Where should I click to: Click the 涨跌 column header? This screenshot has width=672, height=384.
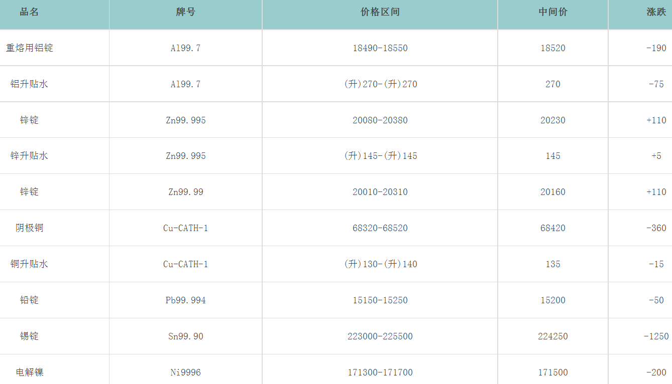[656, 12]
